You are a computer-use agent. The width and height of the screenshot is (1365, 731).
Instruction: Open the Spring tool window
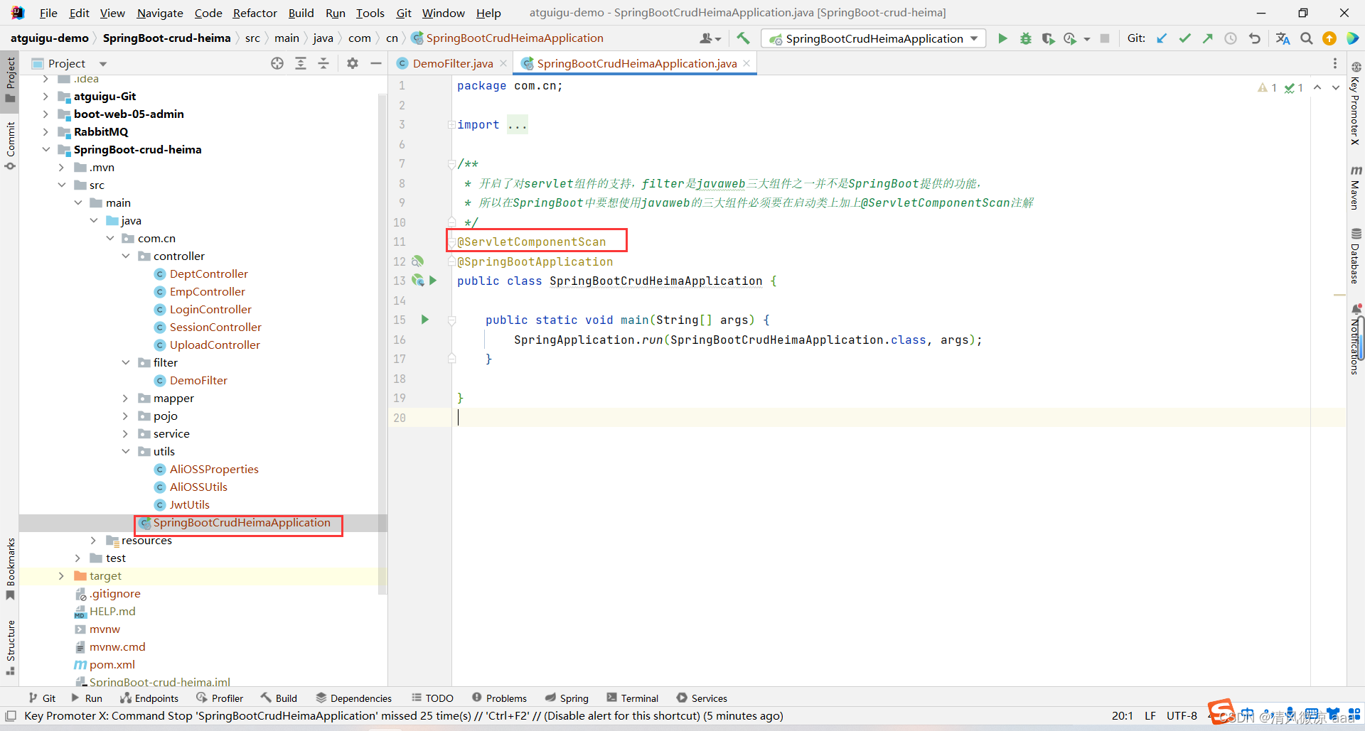click(567, 698)
